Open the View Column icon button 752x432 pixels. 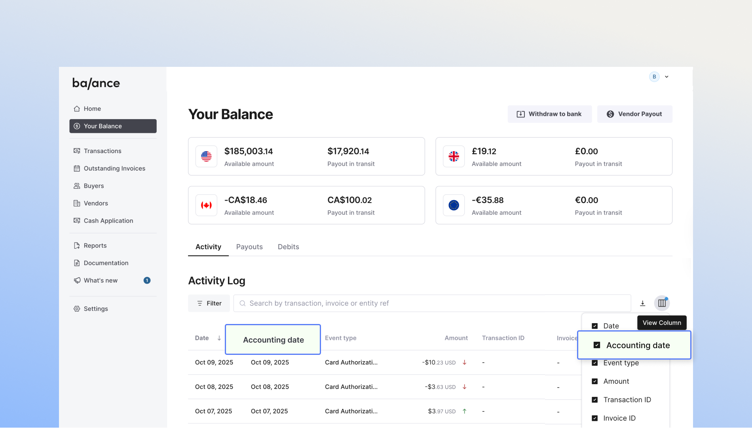(x=662, y=303)
